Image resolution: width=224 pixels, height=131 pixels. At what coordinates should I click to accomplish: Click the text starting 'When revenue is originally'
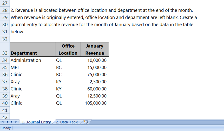[104, 17]
